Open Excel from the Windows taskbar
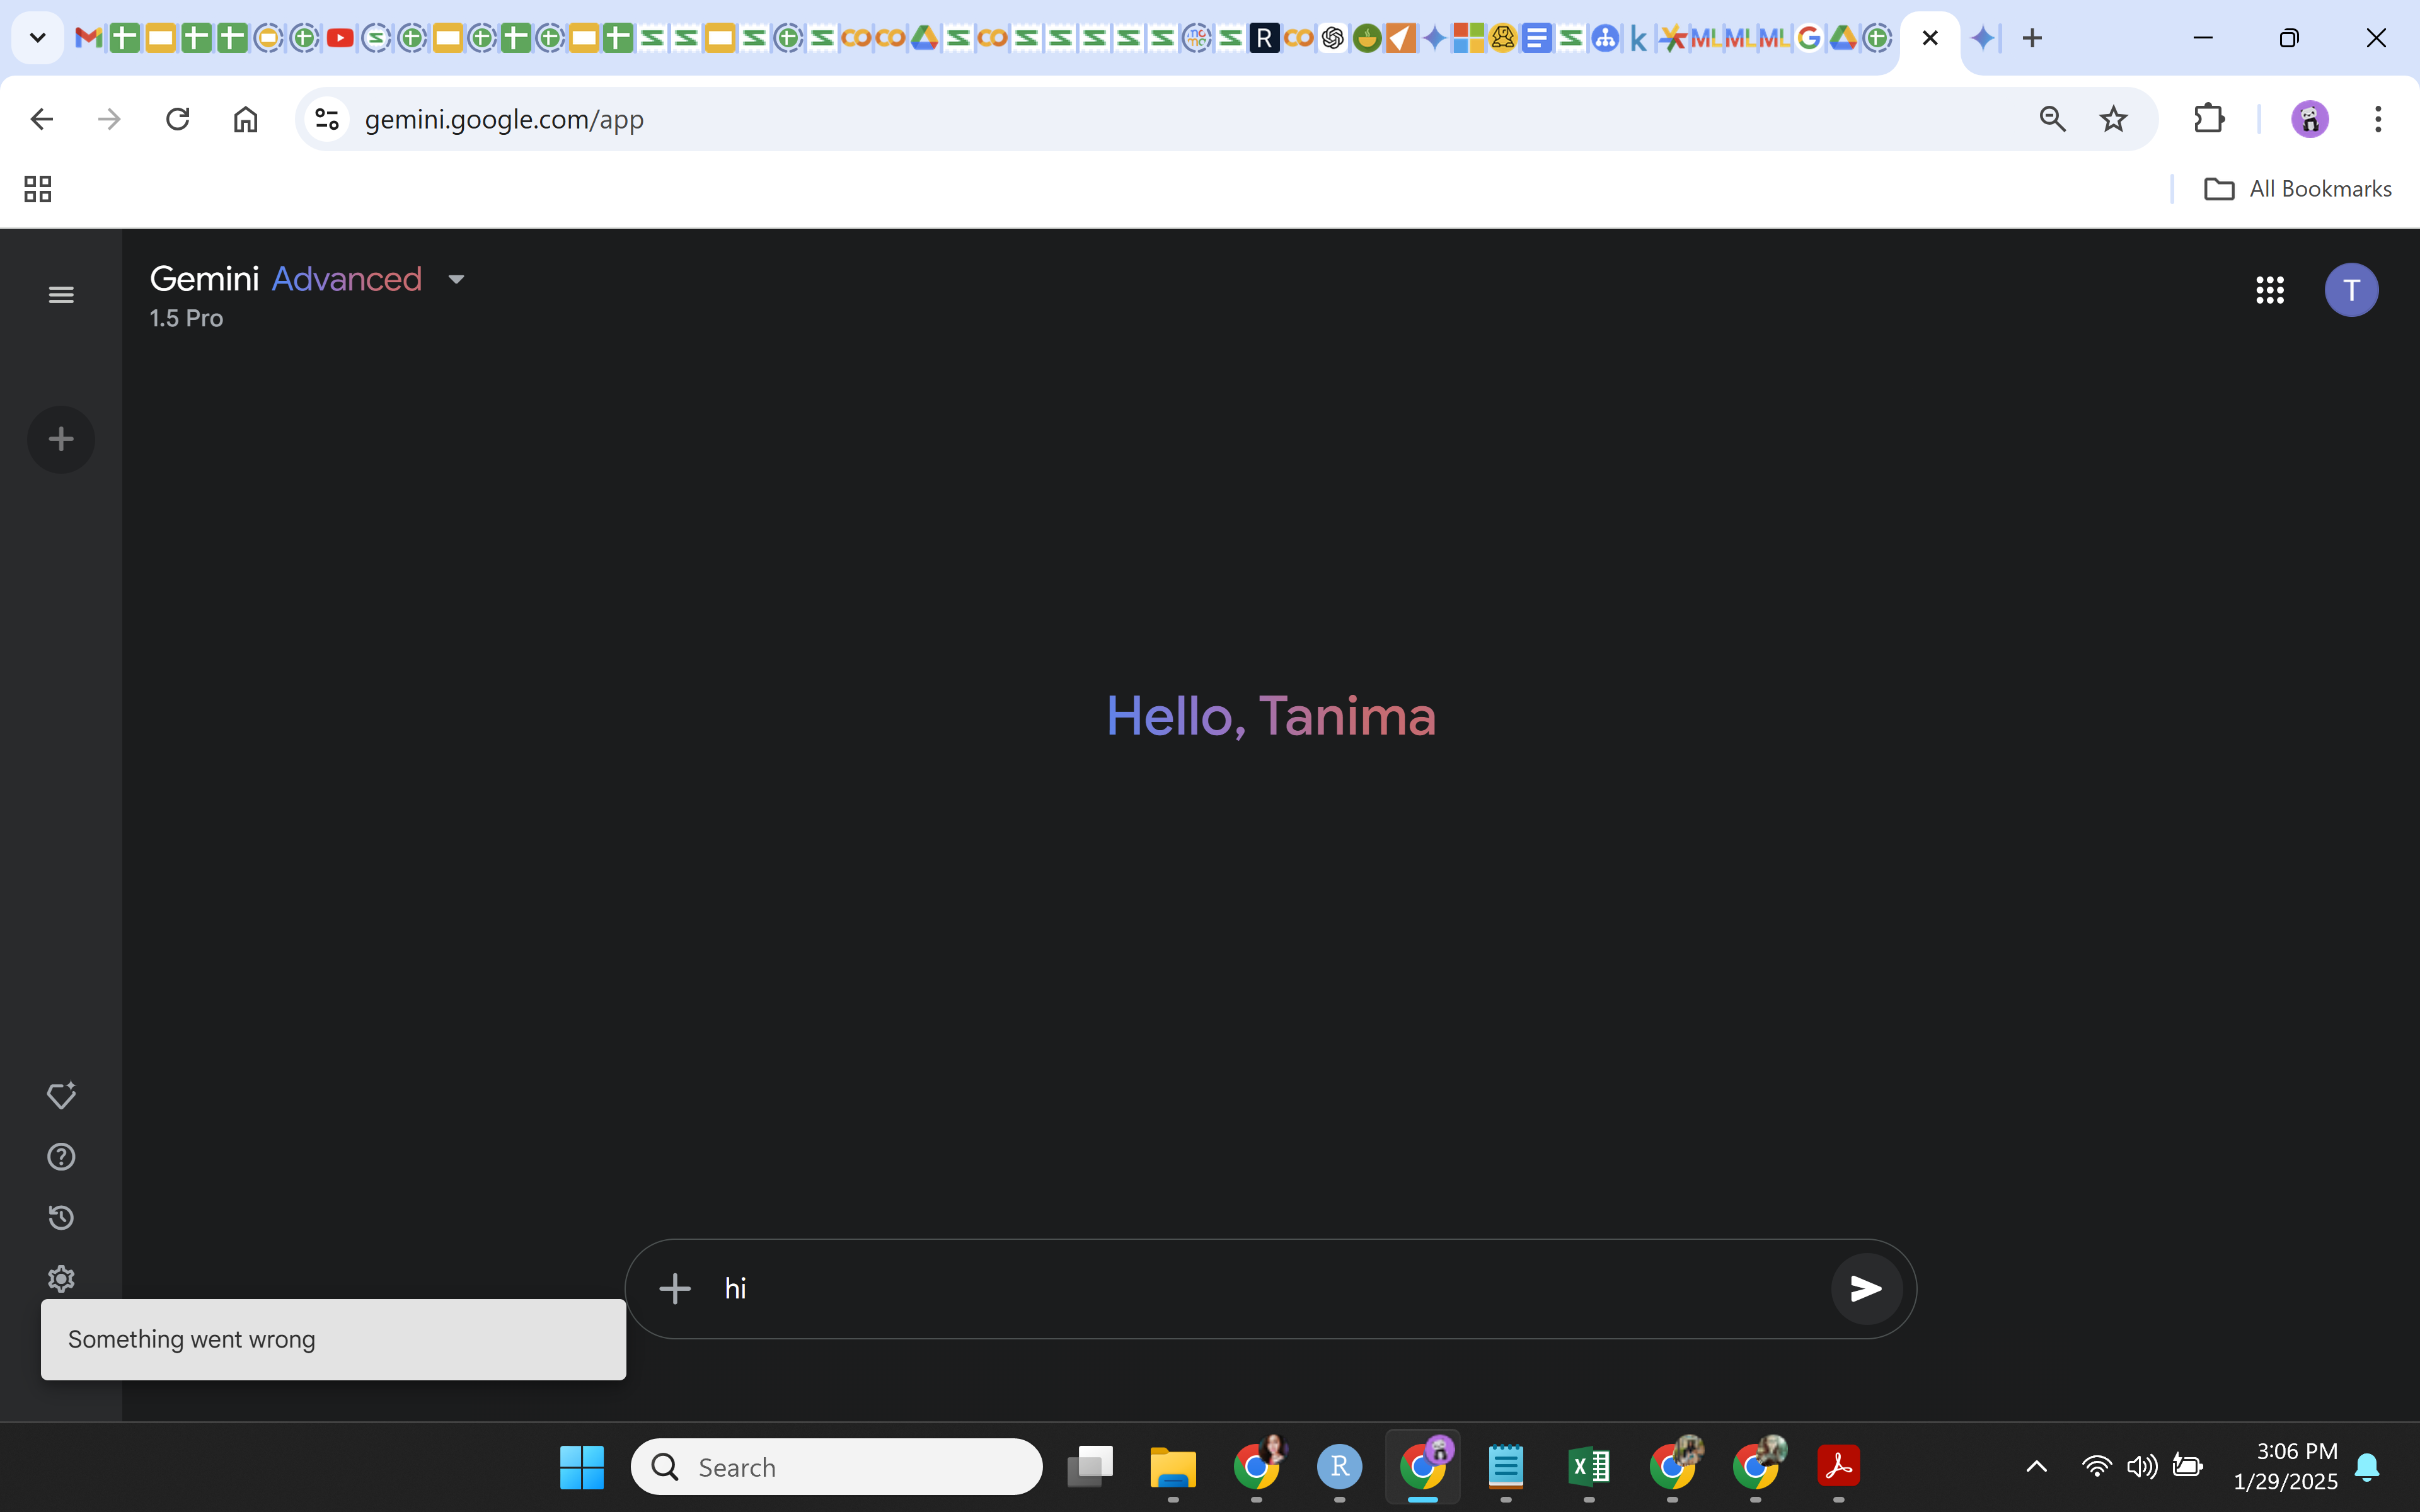The width and height of the screenshot is (2420, 1512). pyautogui.click(x=1588, y=1467)
